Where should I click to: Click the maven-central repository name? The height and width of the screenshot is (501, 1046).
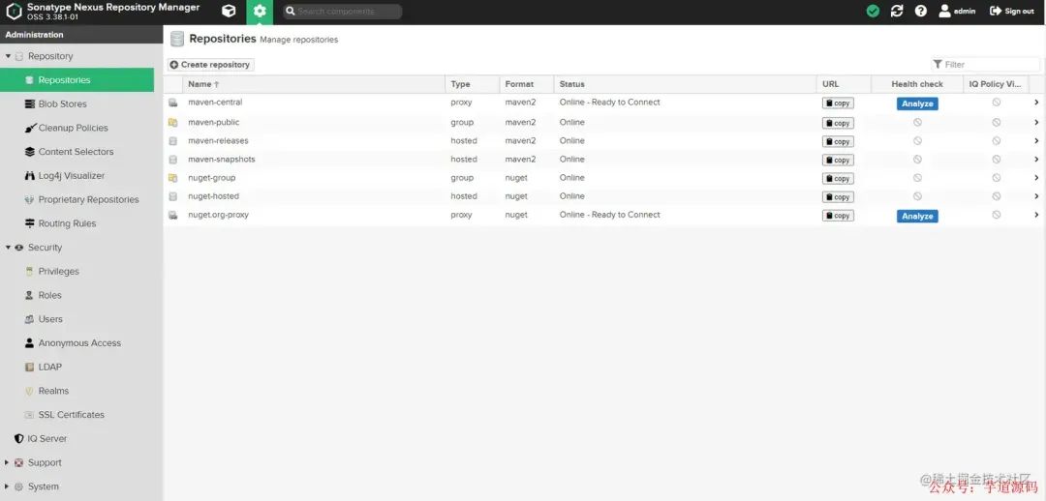[x=215, y=103]
